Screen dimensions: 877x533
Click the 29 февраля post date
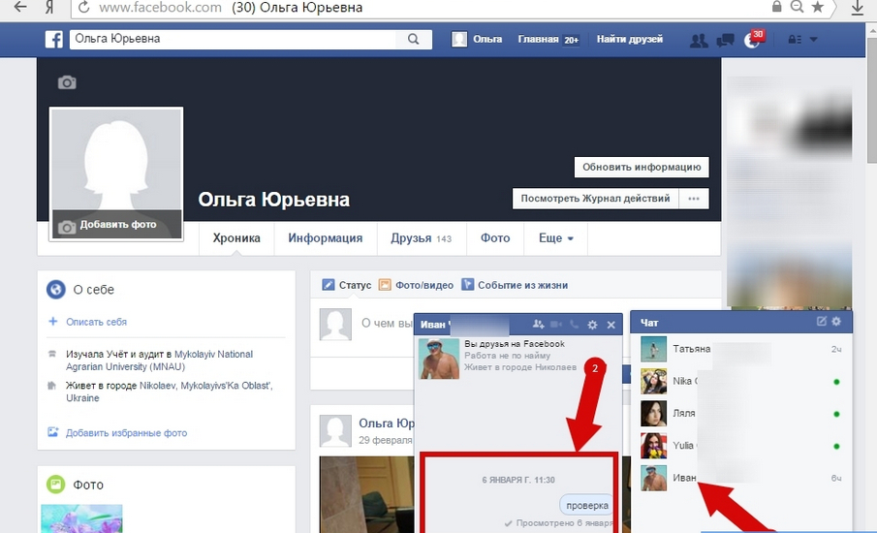(386, 440)
